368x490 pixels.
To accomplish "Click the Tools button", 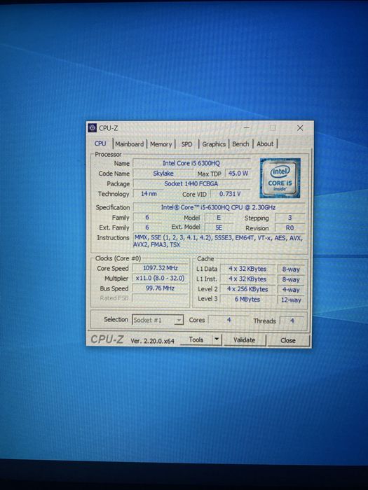I will click(x=196, y=339).
